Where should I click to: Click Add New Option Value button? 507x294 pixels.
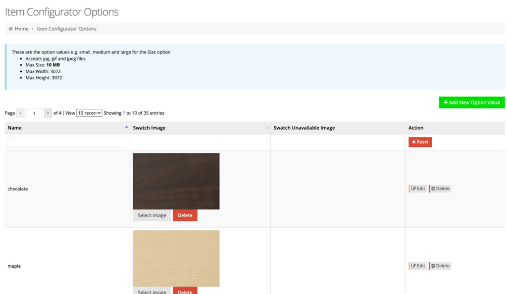coord(471,102)
